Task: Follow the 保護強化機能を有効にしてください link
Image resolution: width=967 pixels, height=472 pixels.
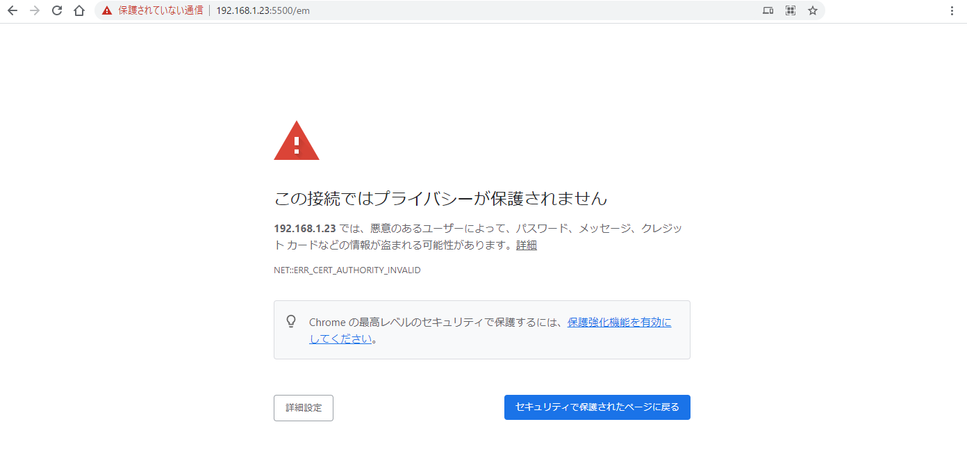Action: [x=619, y=323]
